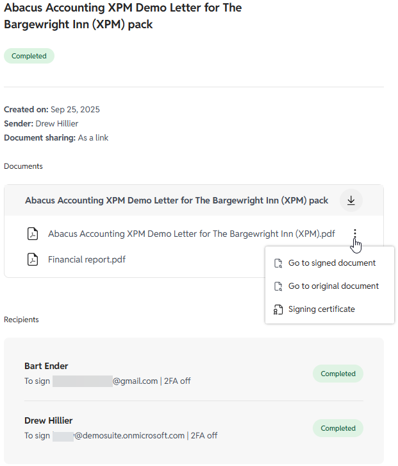The image size is (398, 466).
Task: Select the Bart Ender recipient name
Action: (x=46, y=366)
